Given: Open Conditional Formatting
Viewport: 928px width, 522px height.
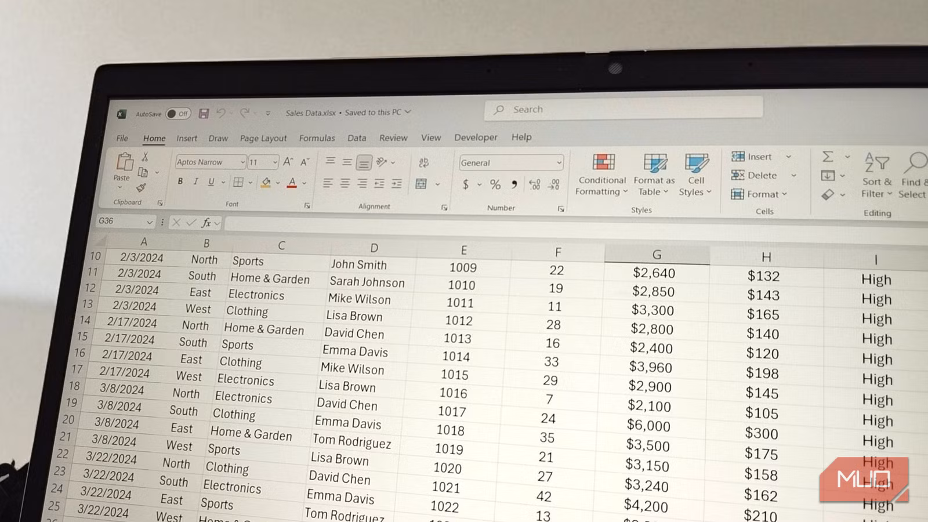Looking at the screenshot, I should [x=602, y=175].
